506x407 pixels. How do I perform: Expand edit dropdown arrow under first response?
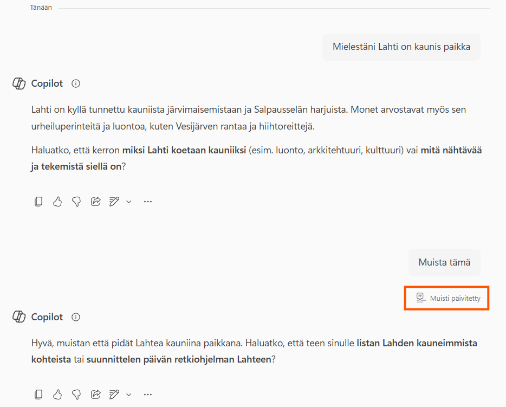[129, 202]
